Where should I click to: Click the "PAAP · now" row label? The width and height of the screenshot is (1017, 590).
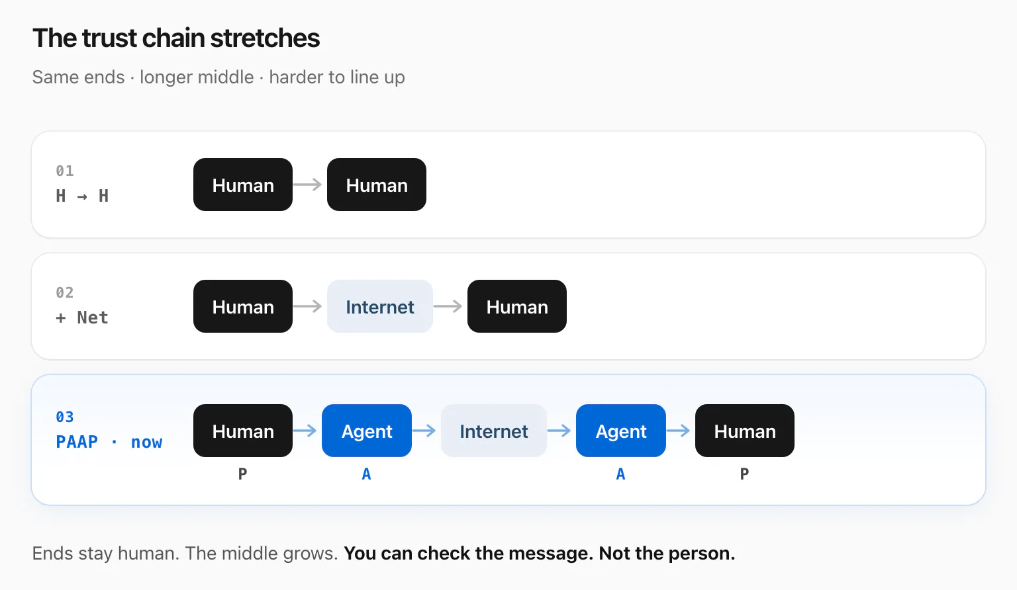click(x=109, y=442)
